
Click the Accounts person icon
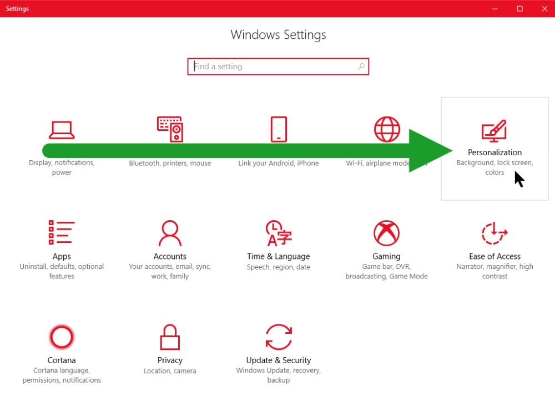tap(170, 233)
